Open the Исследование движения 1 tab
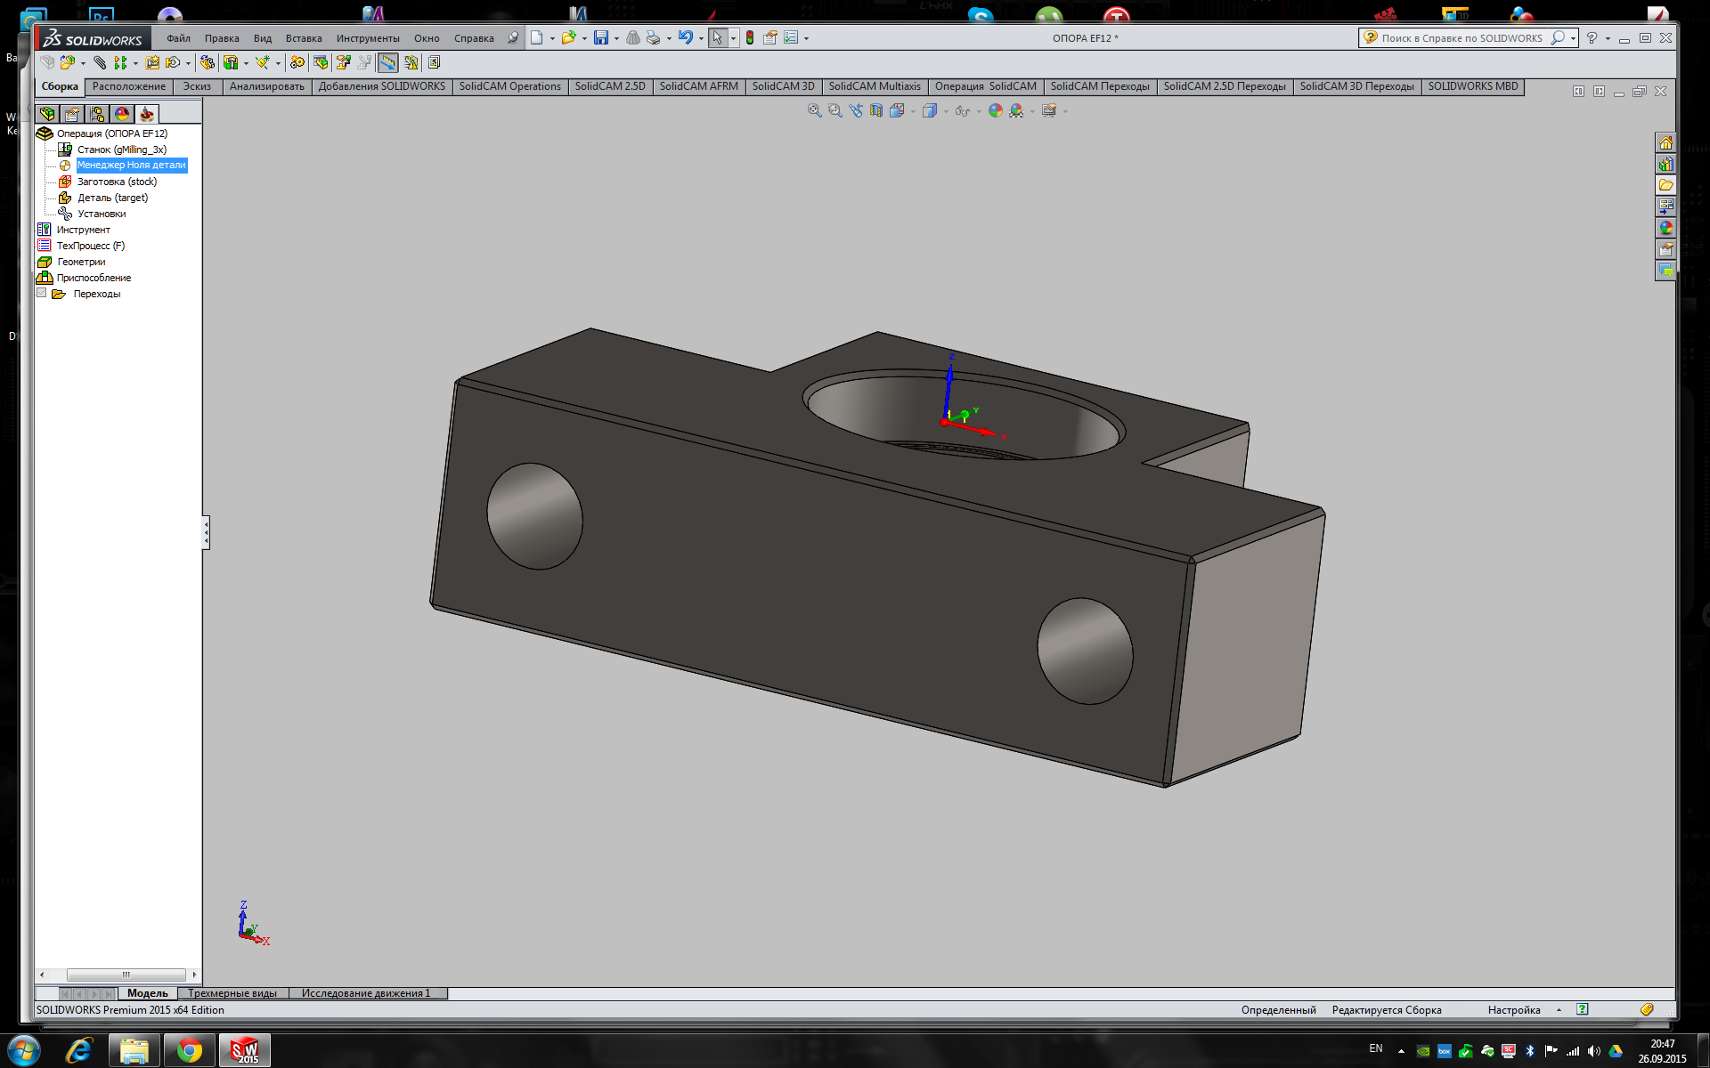Image resolution: width=1710 pixels, height=1068 pixels. [x=365, y=993]
